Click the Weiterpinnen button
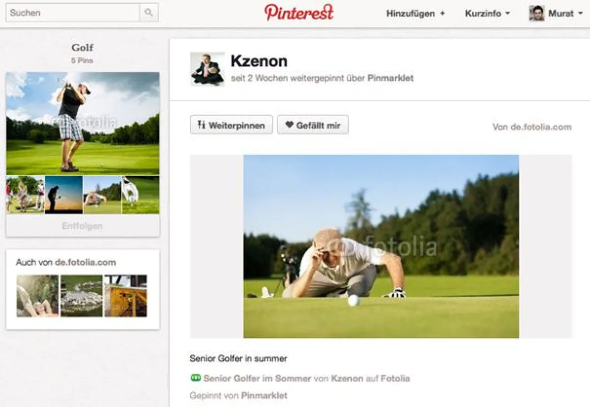The image size is (590, 407). (x=231, y=125)
